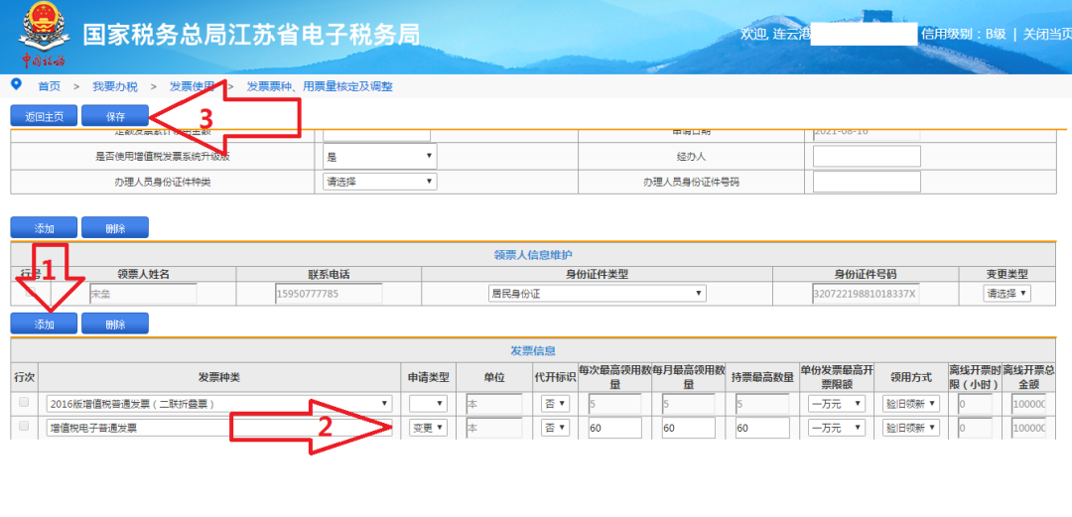This screenshot has width=1072, height=517.
Task: Click 每月最高领用数量 field showing 5
Action: coord(689,404)
